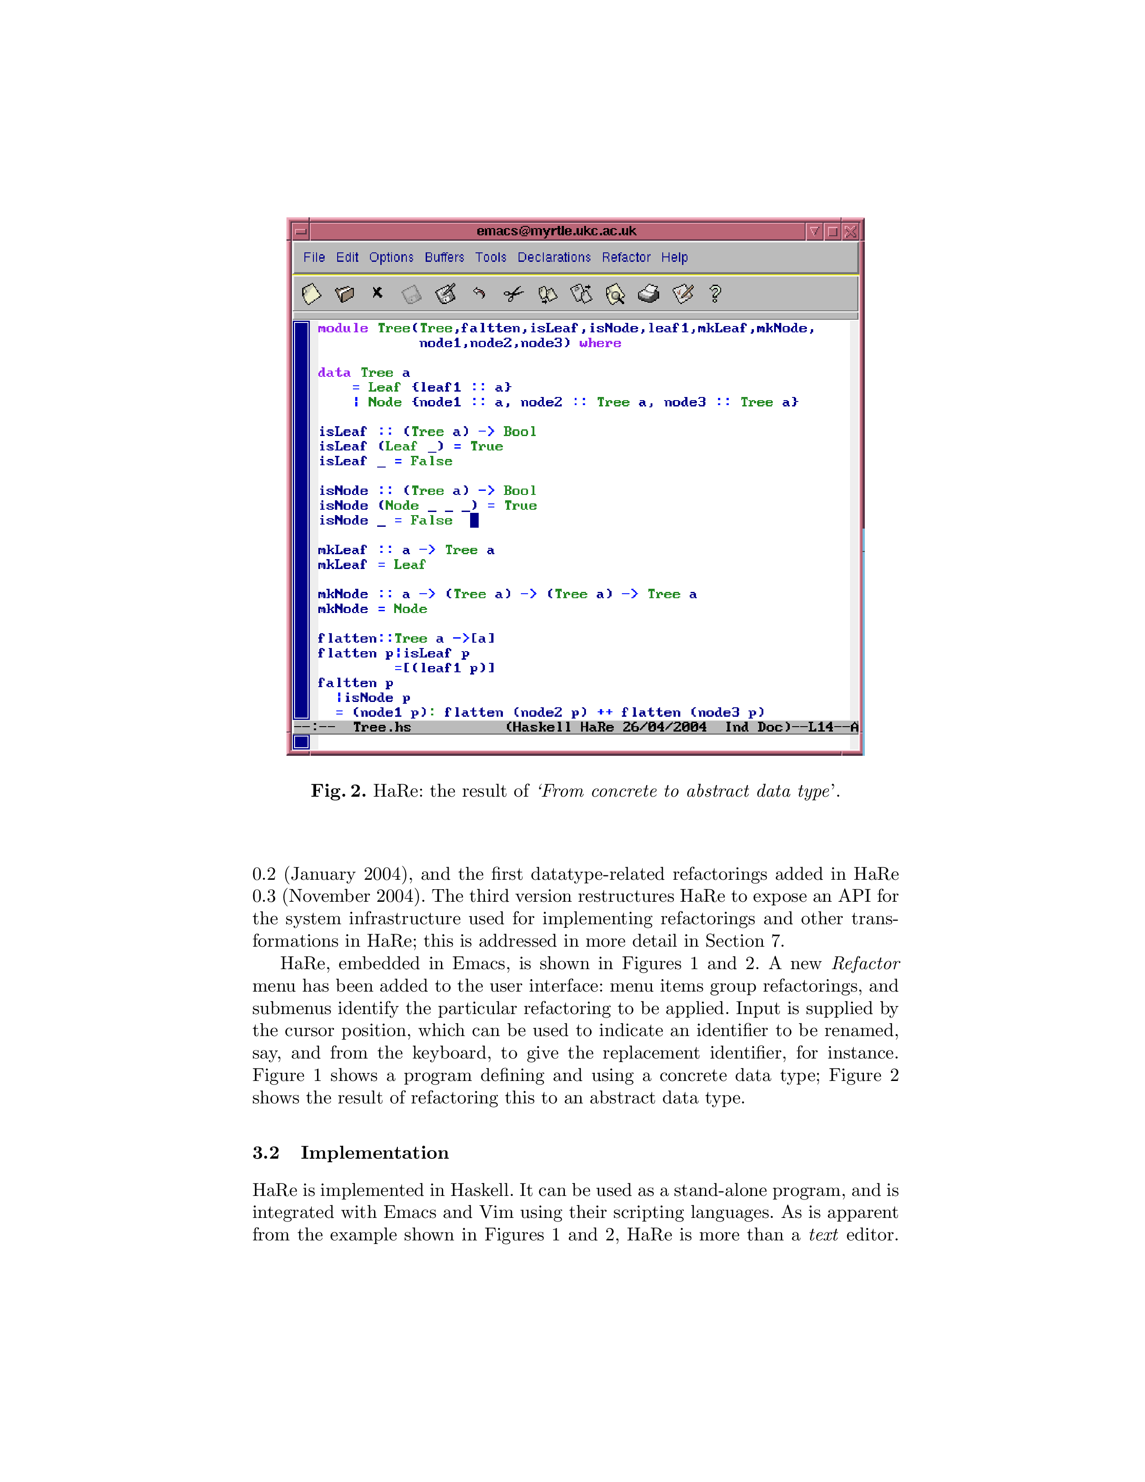Click the X close-buffer toolbar icon
Image resolution: width=1145 pixels, height=1482 pixels.
[377, 292]
